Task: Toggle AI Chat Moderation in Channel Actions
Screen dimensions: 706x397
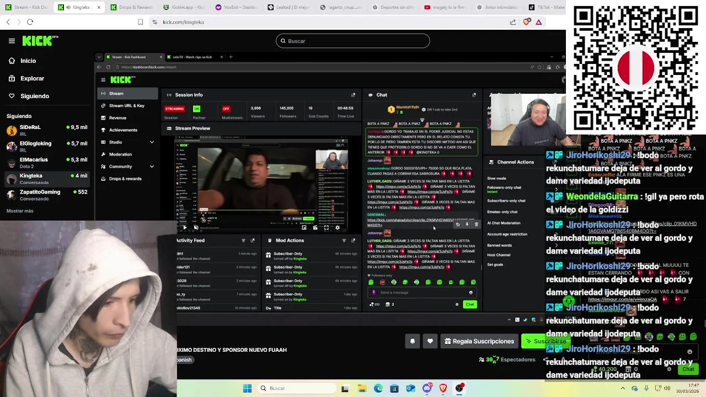Action: tap(504, 223)
